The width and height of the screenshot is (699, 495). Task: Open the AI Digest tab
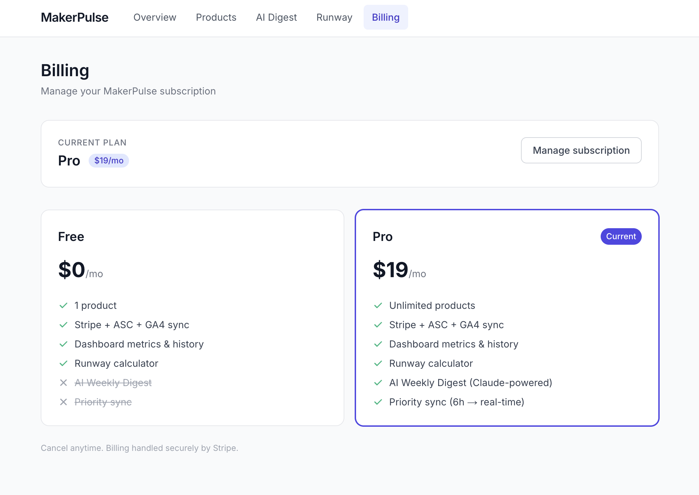click(276, 17)
